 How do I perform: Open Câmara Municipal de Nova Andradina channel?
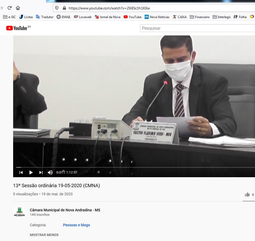pos(65,210)
